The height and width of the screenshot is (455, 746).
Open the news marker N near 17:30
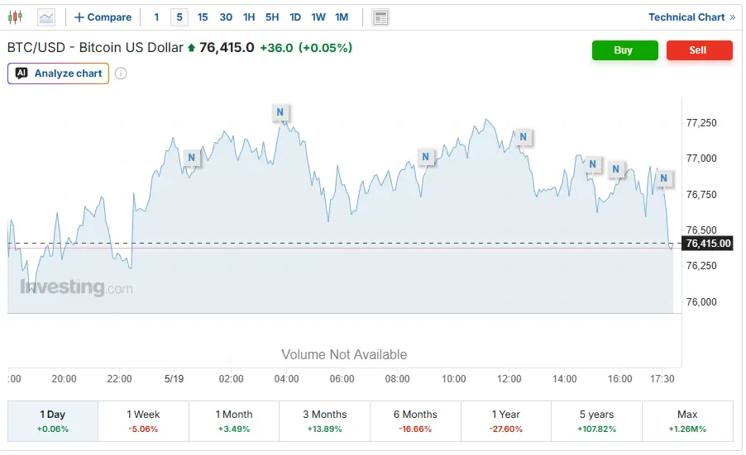coord(663,178)
